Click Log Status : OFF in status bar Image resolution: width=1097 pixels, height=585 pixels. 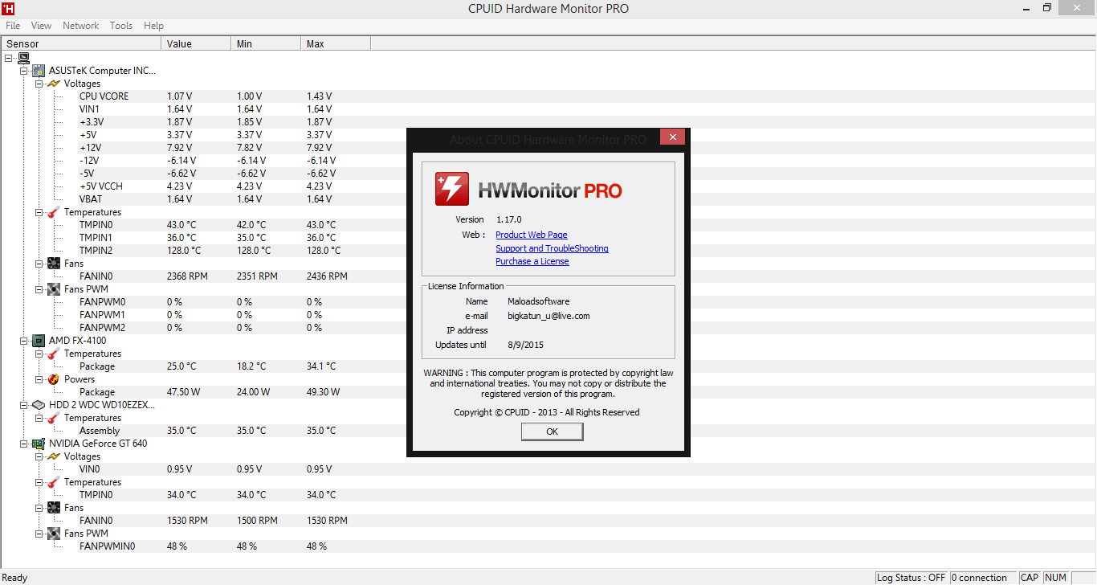pyautogui.click(x=911, y=578)
